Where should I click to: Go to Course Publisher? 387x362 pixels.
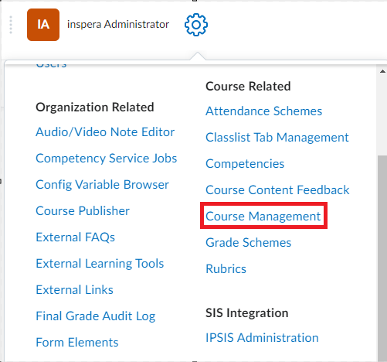pos(83,211)
